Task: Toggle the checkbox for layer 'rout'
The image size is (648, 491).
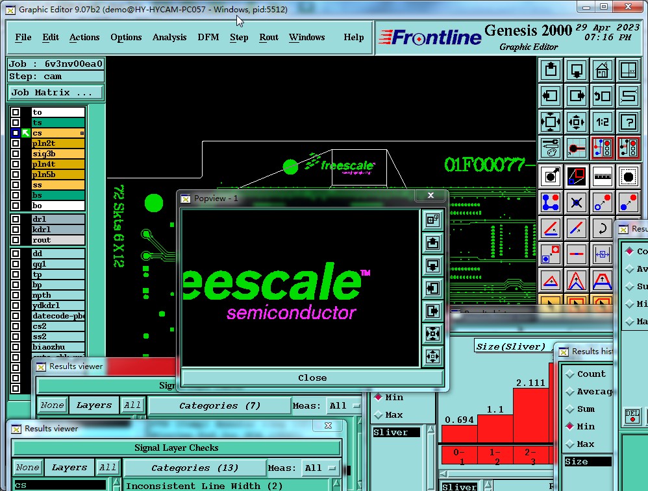Action: pyautogui.click(x=16, y=240)
